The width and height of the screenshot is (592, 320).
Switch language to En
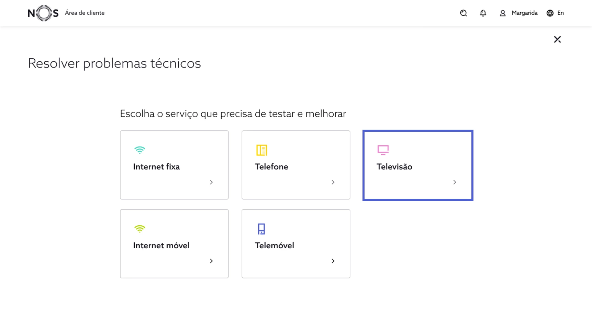click(560, 13)
